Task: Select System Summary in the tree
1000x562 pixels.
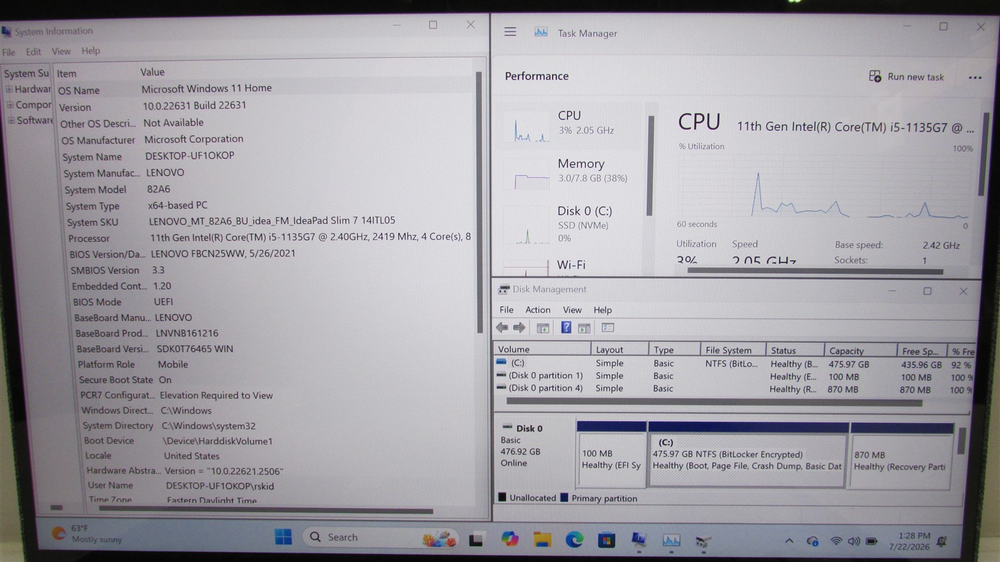Action: pos(26,73)
